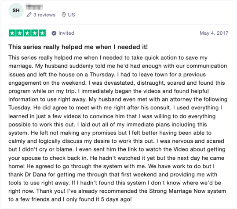Viewport: 237px width, 209px height.
Task: Click the second green star
Action: pos(20,33)
